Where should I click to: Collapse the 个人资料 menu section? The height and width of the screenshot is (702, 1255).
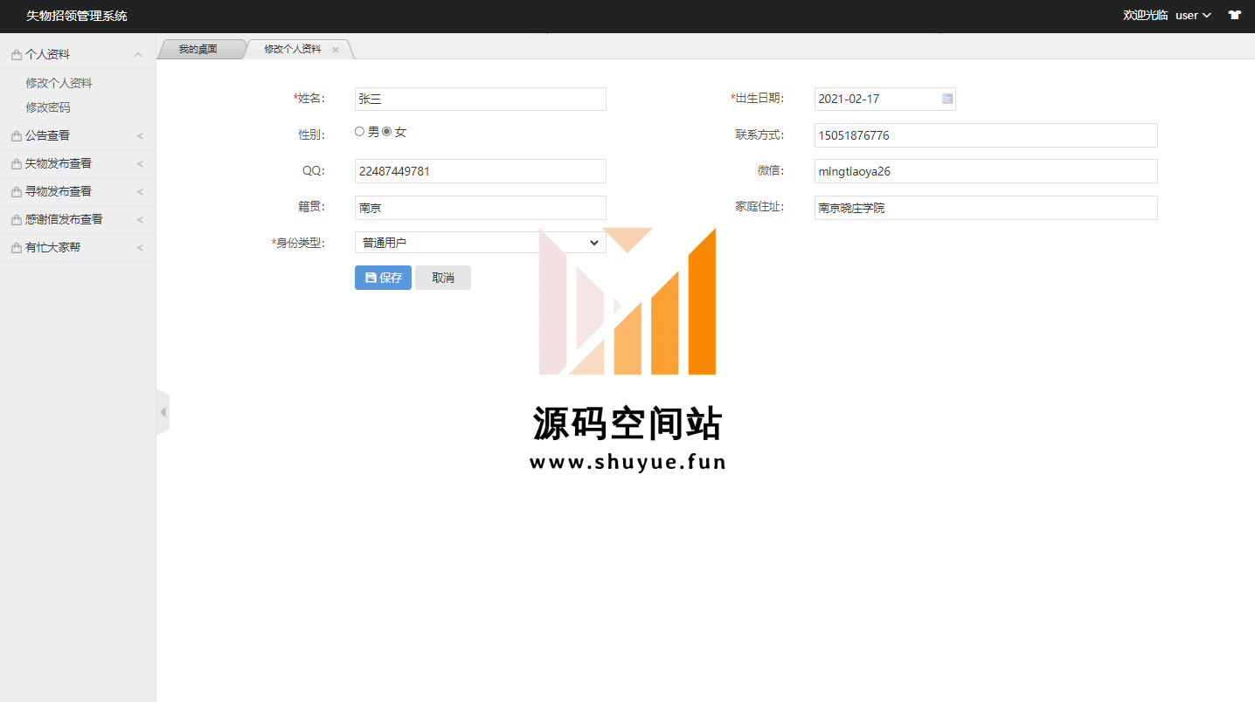[138, 54]
